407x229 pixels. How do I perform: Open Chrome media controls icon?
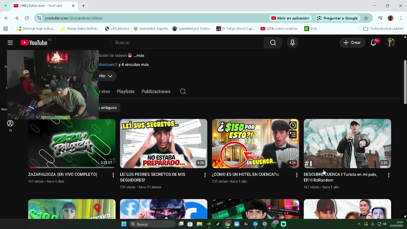[380, 18]
